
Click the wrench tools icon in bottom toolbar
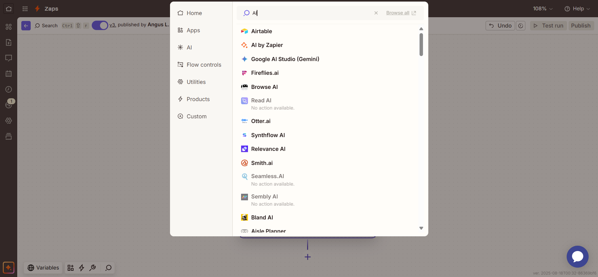(x=93, y=268)
